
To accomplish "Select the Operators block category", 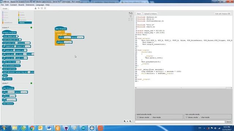I will 23,20.
